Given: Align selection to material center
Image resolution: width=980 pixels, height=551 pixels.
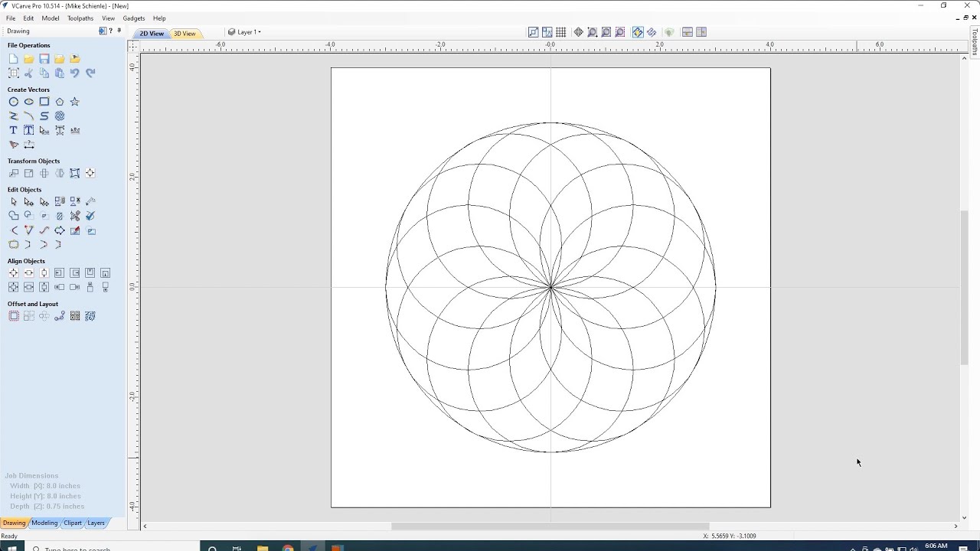Looking at the screenshot, I should 13,273.
